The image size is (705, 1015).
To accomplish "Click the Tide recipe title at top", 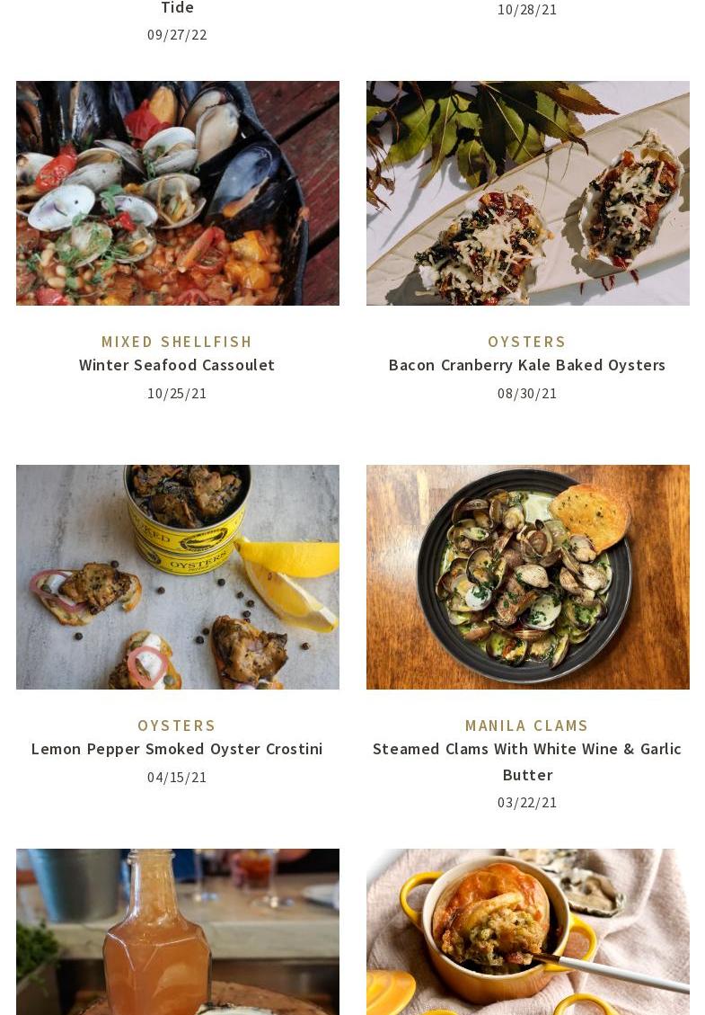I will pyautogui.click(x=177, y=8).
